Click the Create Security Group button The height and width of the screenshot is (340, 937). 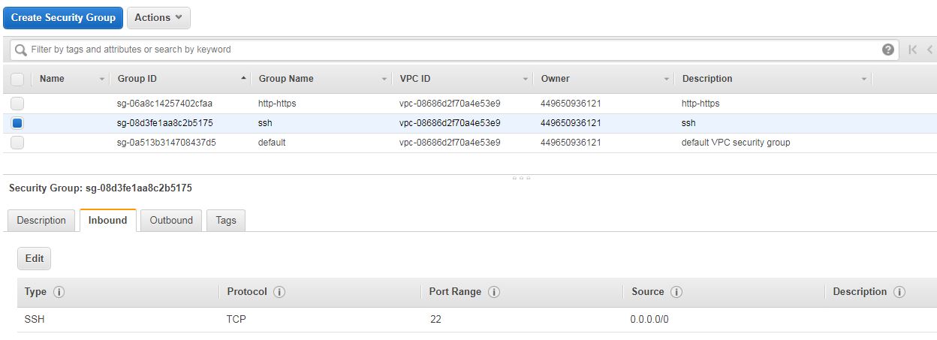pyautogui.click(x=63, y=17)
